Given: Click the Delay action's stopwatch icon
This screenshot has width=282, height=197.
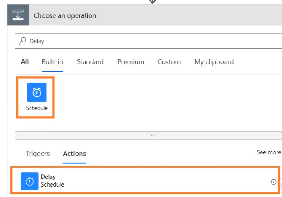Looking at the screenshot, I should click(x=30, y=181).
